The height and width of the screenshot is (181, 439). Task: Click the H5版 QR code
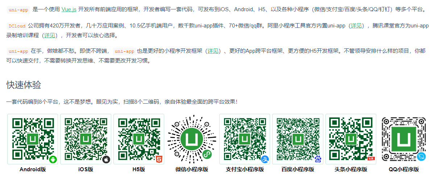[139, 139]
